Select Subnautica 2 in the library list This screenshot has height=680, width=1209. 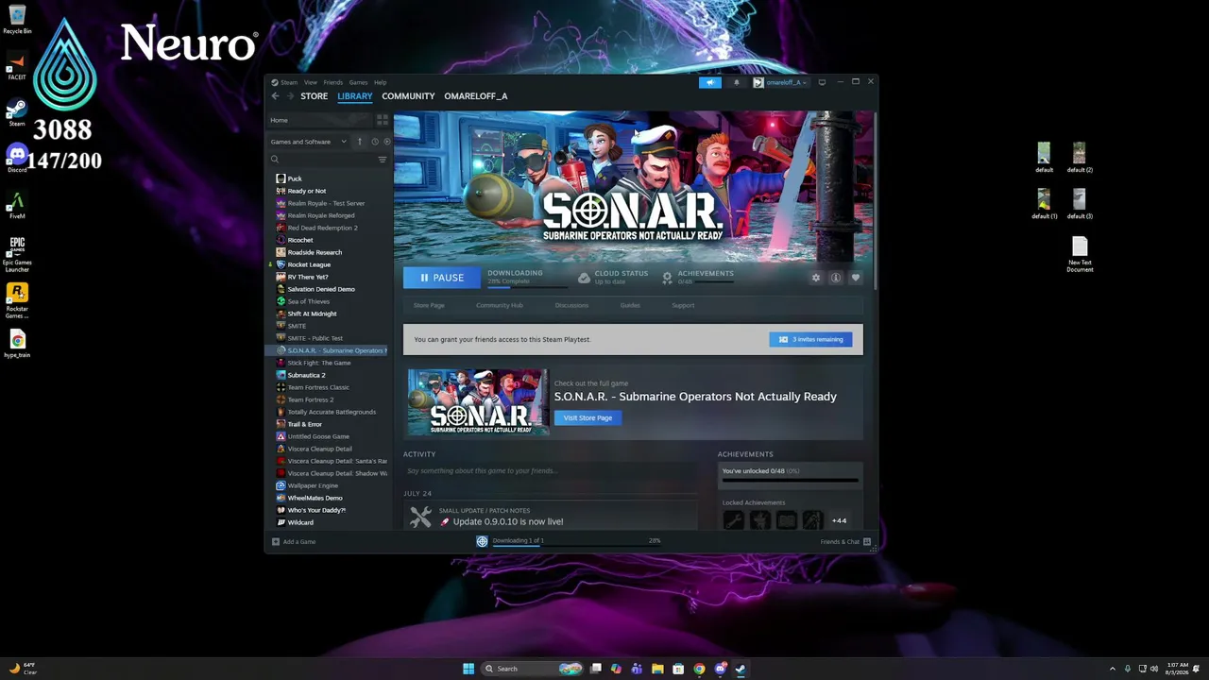[306, 375]
